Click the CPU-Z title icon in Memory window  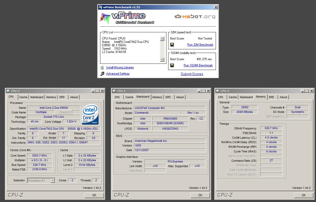tap(218, 91)
